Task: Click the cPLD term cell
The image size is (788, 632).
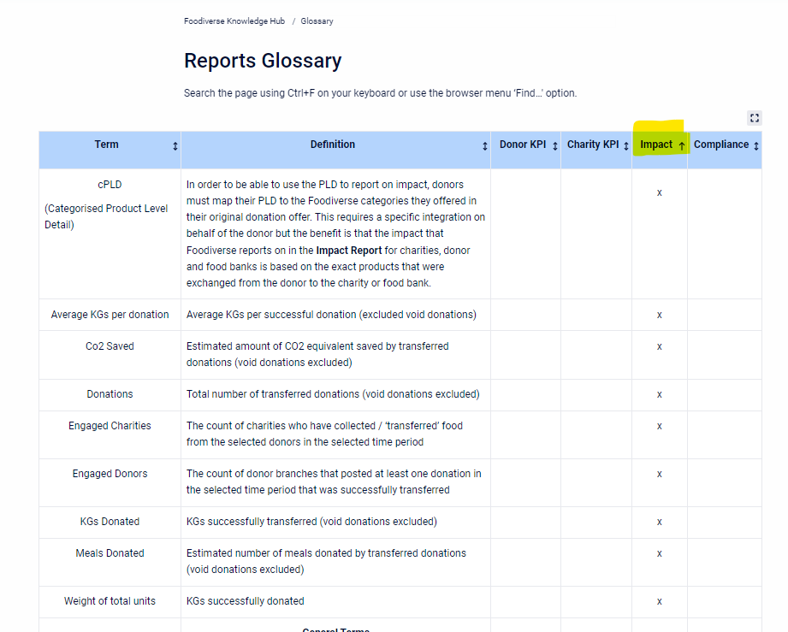Action: tap(110, 184)
